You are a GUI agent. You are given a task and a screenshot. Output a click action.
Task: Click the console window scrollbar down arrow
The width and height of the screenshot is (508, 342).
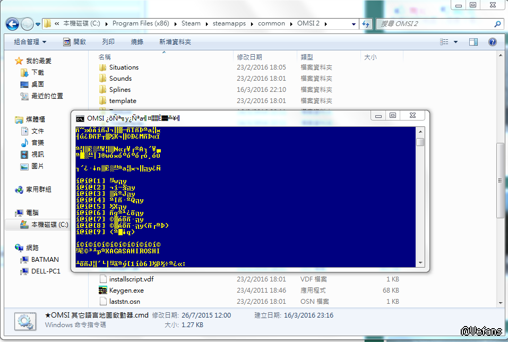(x=420, y=263)
